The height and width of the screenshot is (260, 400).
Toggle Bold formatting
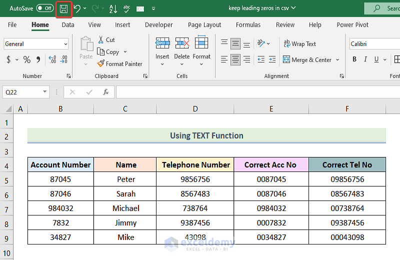354,59
